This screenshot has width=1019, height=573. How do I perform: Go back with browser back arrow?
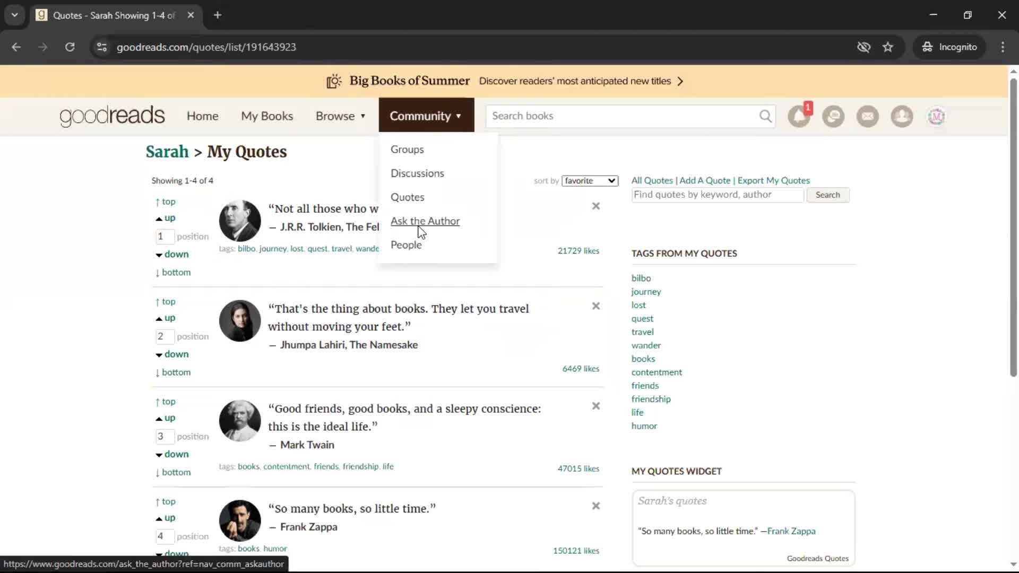(x=16, y=47)
